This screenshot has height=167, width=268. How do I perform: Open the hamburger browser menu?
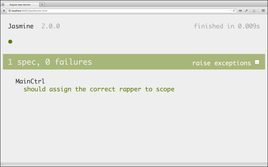[263, 11]
